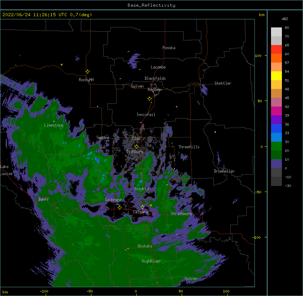The width and height of the screenshot is (303, 296).
Task: Click the Limestone label
Action: pos(54,125)
